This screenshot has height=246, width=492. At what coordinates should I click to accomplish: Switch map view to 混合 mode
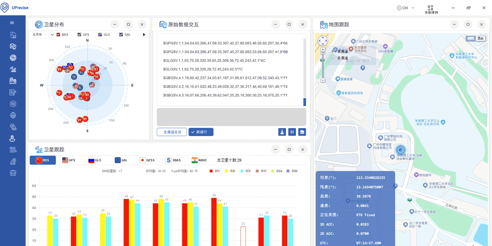479,38
